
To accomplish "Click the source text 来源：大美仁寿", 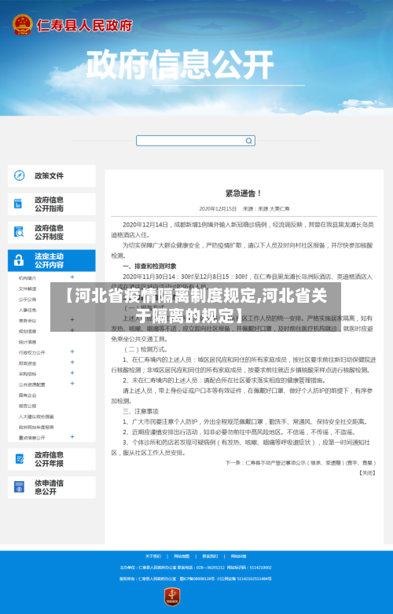I will pos(266,208).
